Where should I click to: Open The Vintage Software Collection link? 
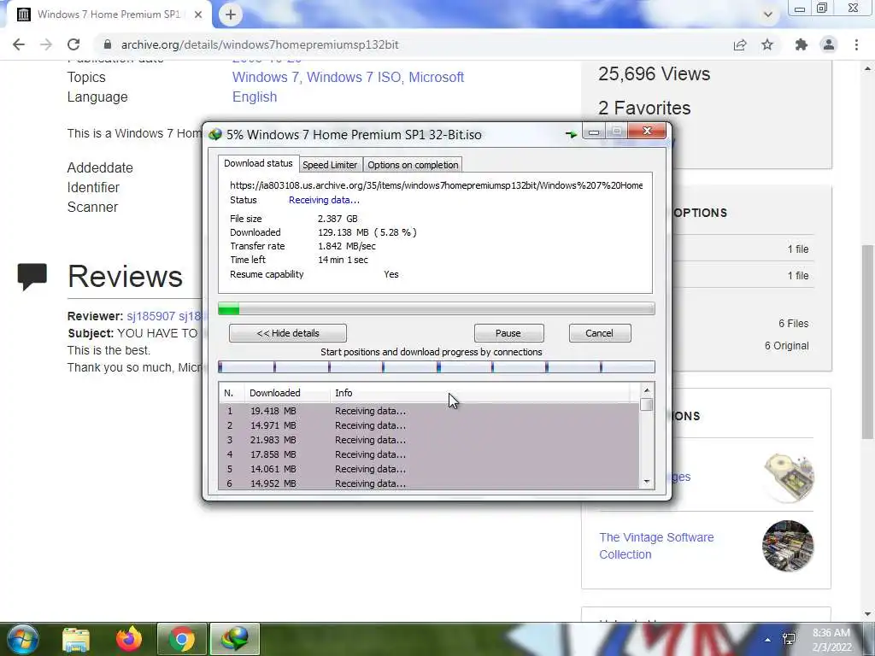656,546
